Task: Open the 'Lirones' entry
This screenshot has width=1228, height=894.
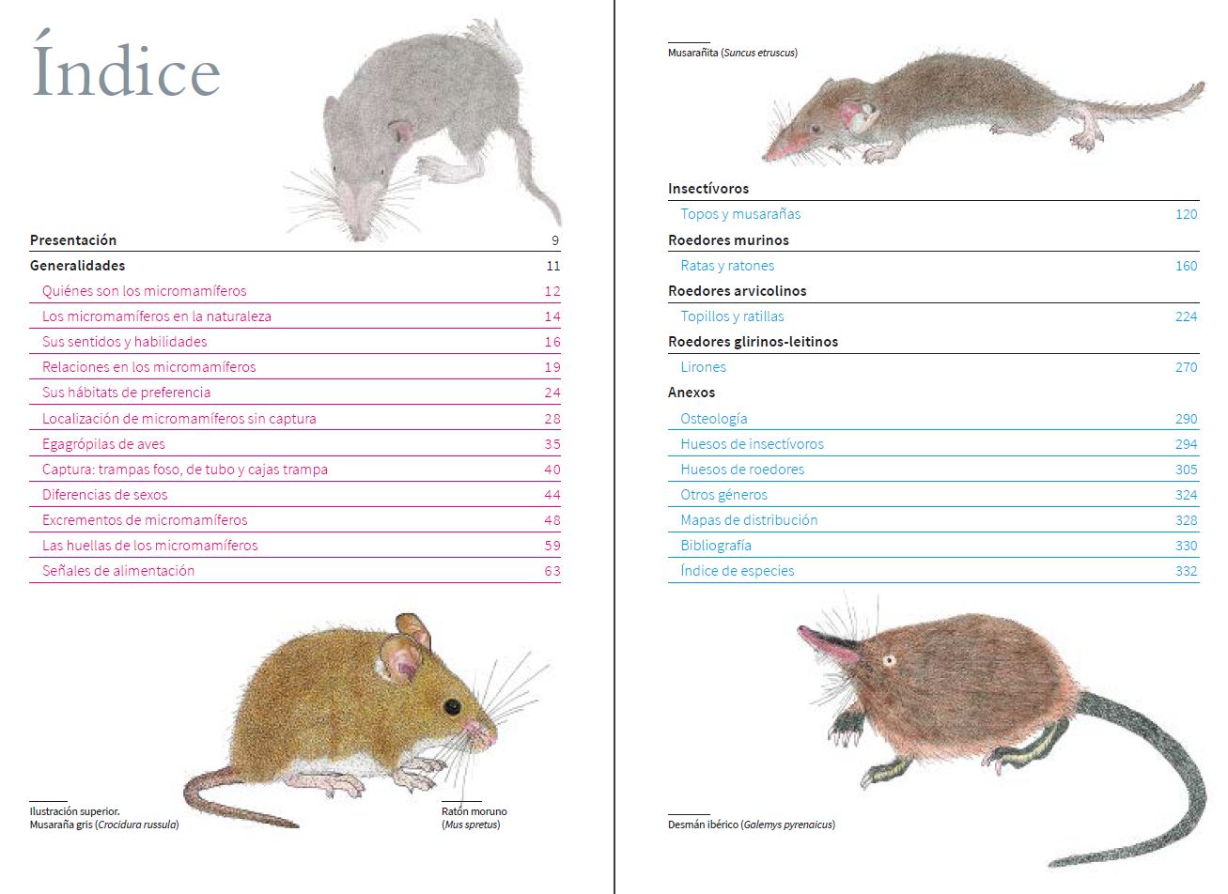Action: 703,367
